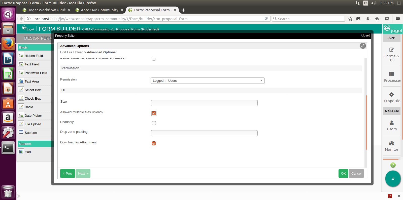
Task: Cancel the Property Editor dialog
Action: coord(356,173)
